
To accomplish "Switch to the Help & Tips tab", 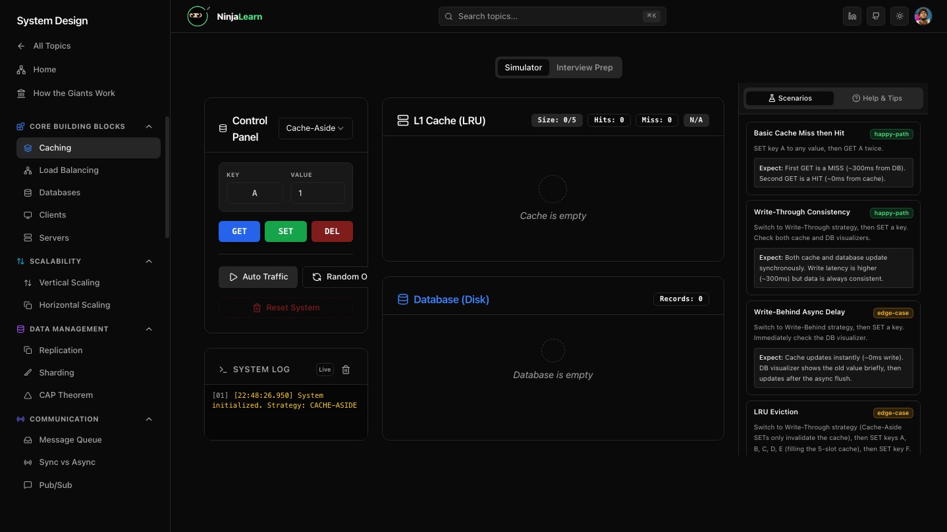I will coord(877,98).
